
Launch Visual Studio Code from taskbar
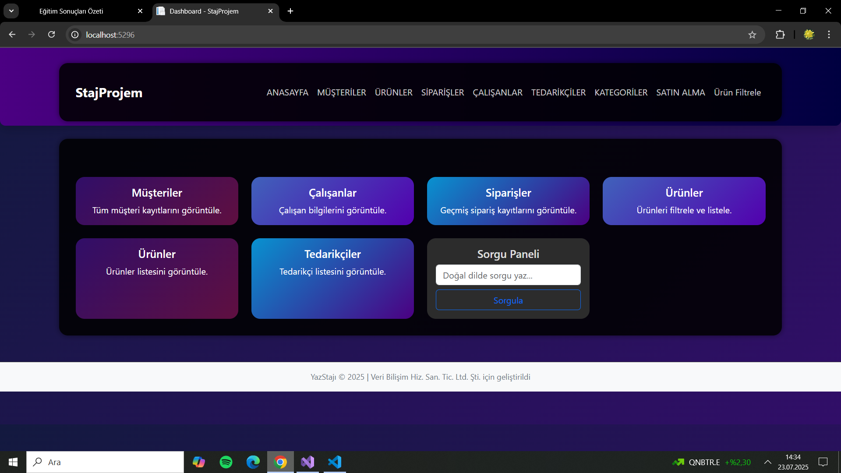tap(335, 462)
